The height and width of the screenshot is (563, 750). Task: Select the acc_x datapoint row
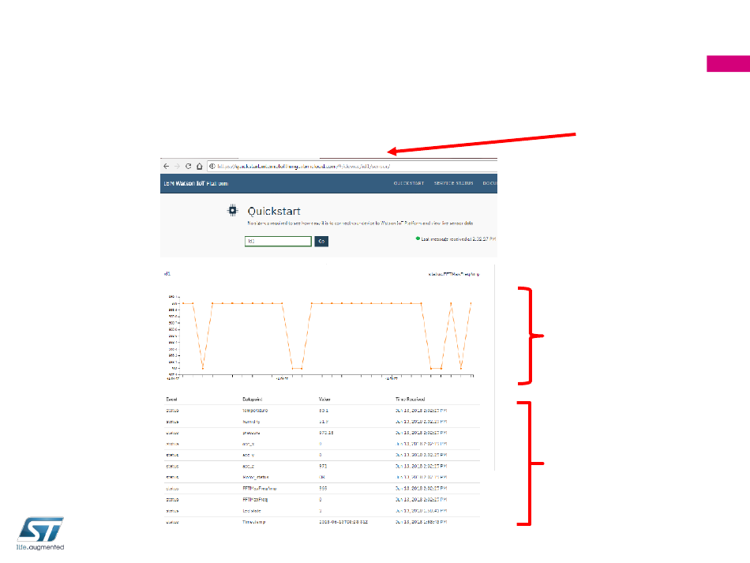click(x=322, y=444)
